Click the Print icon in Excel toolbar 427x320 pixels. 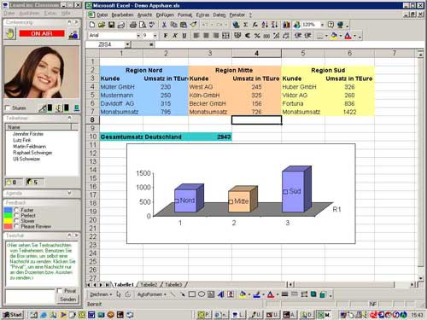coord(133,25)
